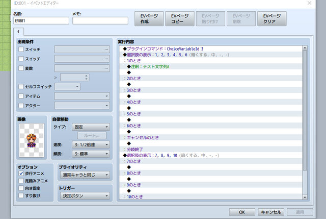This screenshot has height=219, width=326.
Task: Enable the second スイッチ condition checkbox
Action: [21, 59]
